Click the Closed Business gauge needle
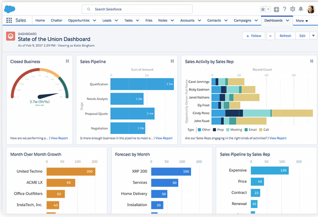 pos(48,96)
